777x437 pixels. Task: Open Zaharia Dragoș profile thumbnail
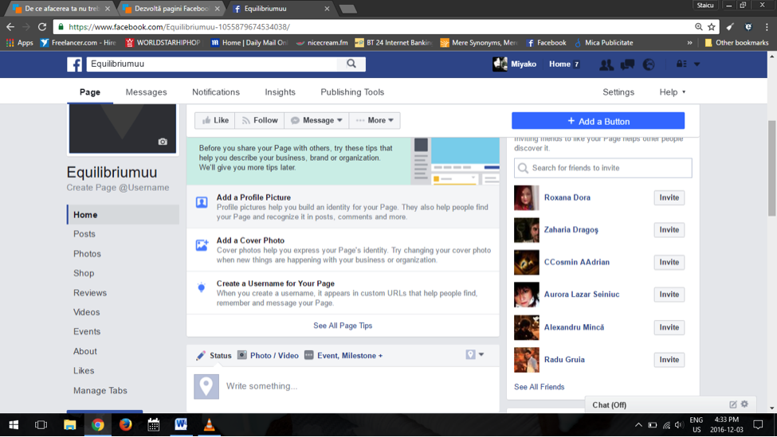point(526,230)
